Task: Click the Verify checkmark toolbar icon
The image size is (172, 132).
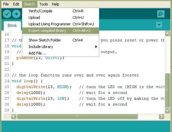Action: coord(7,14)
